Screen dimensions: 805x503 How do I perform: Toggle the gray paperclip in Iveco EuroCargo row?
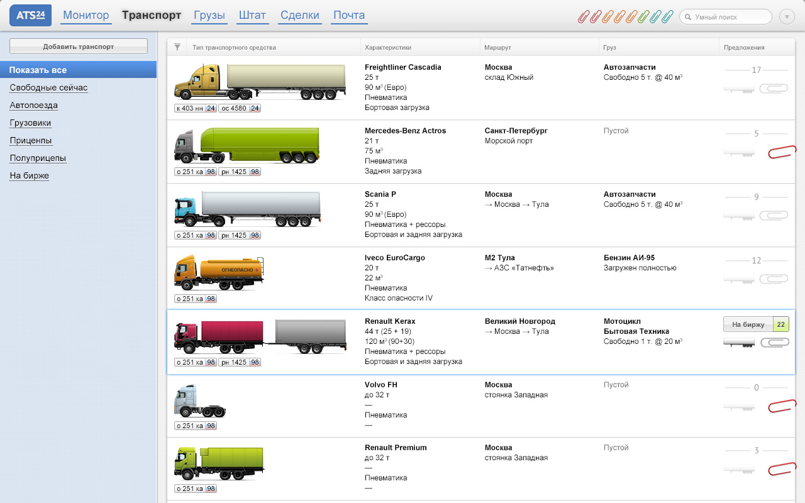coord(774,279)
